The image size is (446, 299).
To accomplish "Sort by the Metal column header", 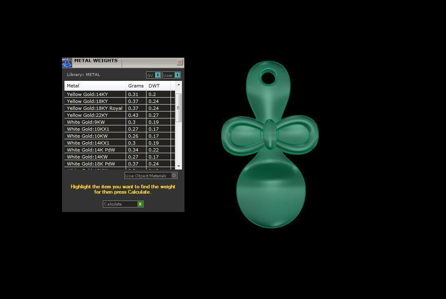I will pyautogui.click(x=95, y=86).
